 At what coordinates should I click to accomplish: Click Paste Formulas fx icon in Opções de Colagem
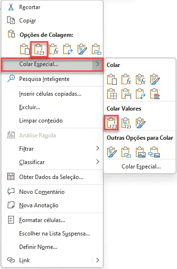coord(54,50)
